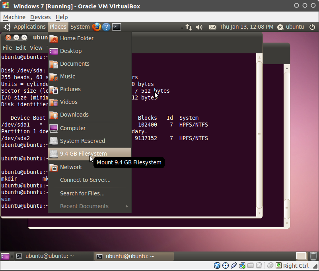Click VirtualBox optical disc status icon

click(226, 265)
